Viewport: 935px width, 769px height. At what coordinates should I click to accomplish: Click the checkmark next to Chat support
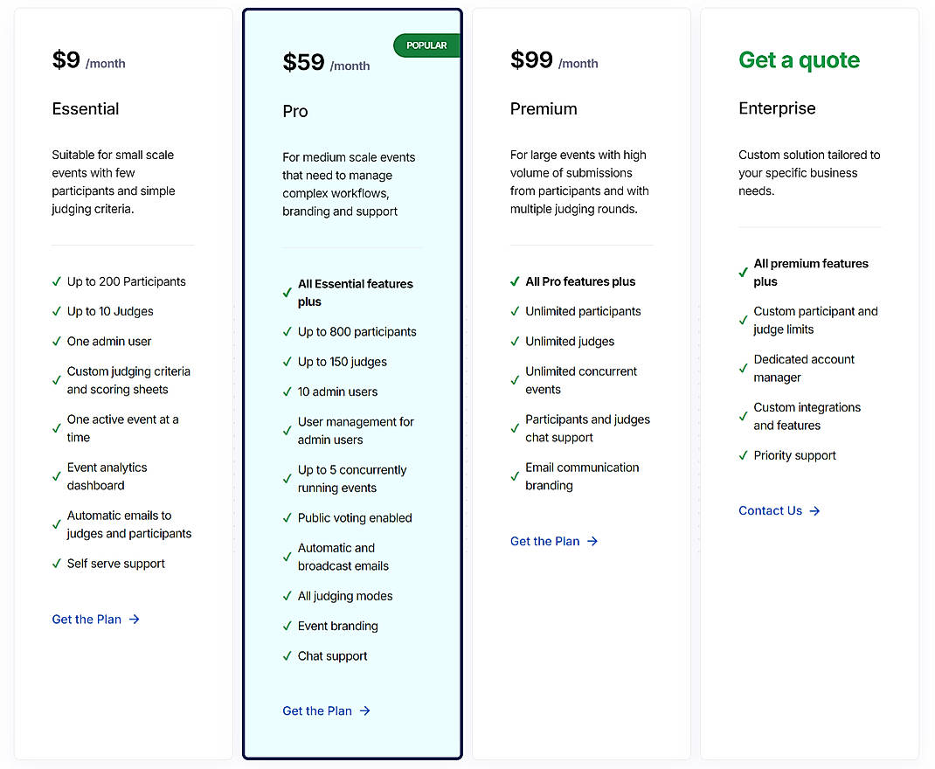click(287, 655)
